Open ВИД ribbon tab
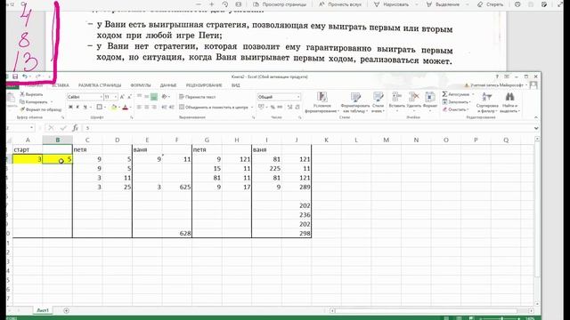 coord(235,85)
